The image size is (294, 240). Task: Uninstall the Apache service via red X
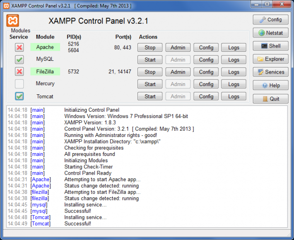(x=19, y=48)
